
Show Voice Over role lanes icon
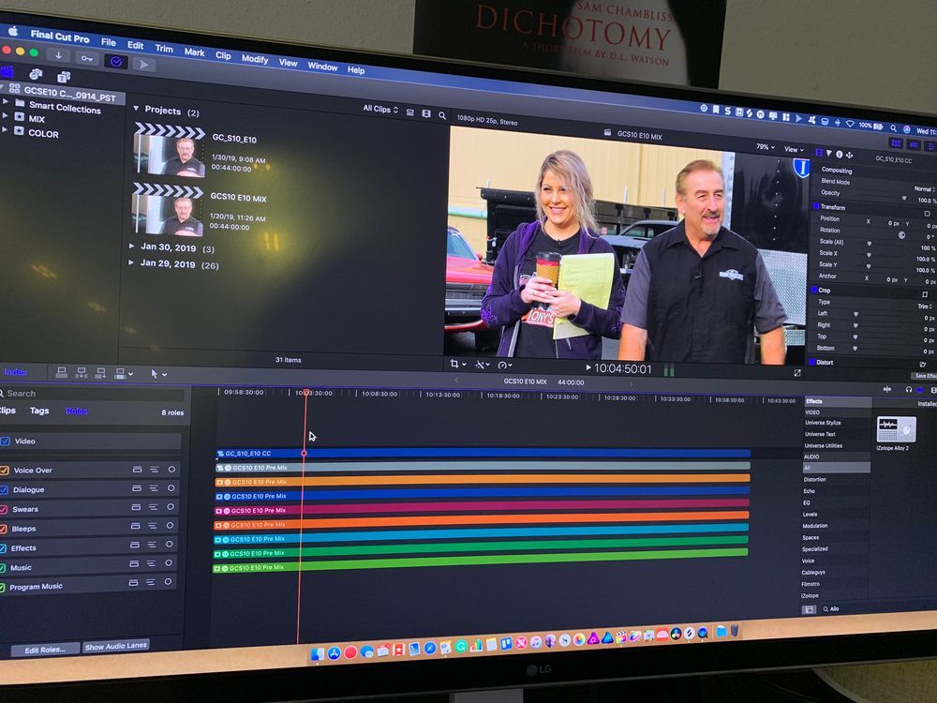click(x=137, y=470)
